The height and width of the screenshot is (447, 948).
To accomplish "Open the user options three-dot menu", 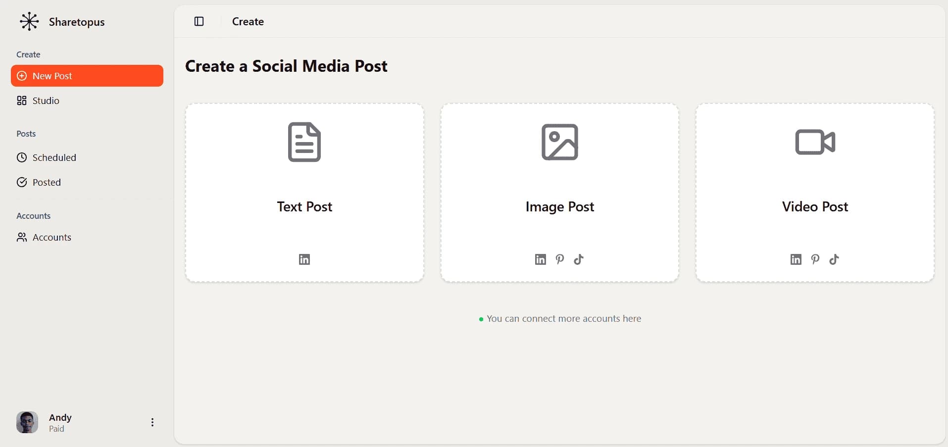I will 152,422.
